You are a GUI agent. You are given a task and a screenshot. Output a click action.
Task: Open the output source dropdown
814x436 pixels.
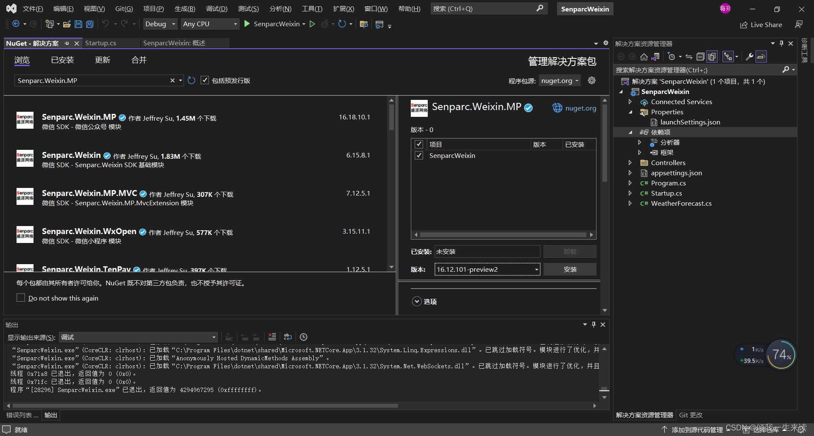tap(139, 337)
